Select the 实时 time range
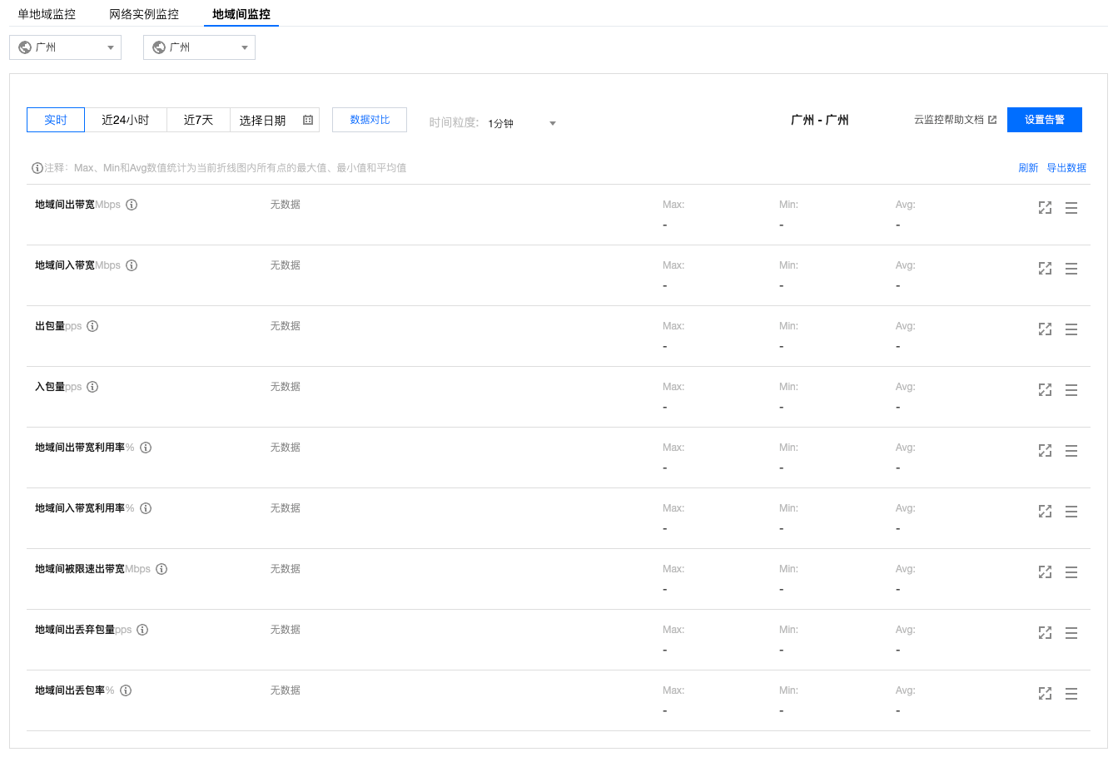This screenshot has width=1118, height=757. pos(56,120)
